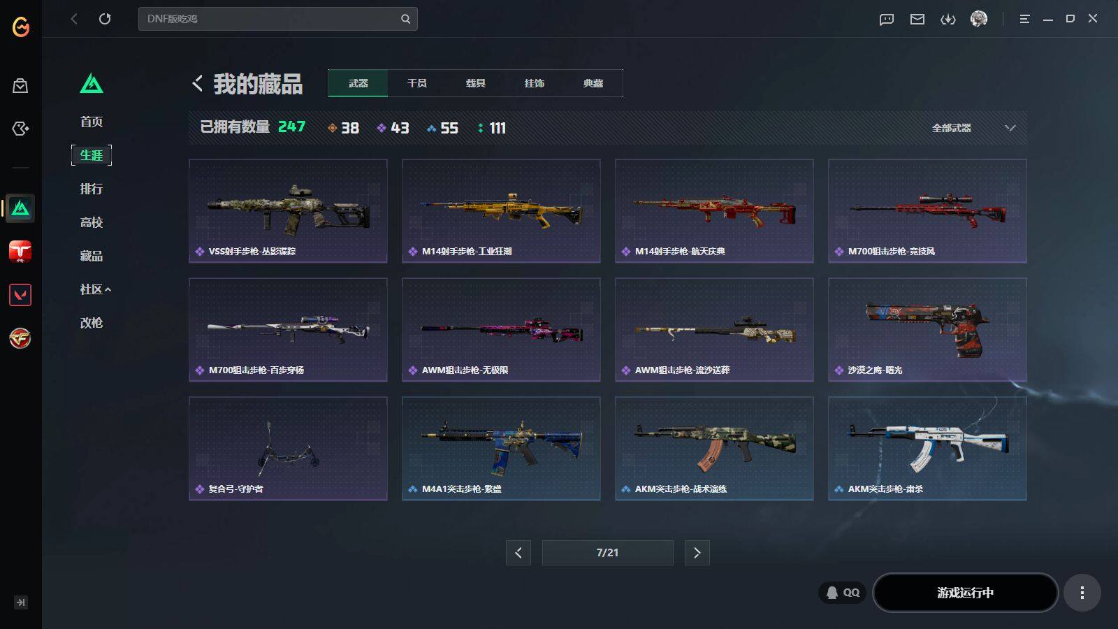Expand the sidebar using the bottom arrow icon
The height and width of the screenshot is (629, 1118).
tap(21, 602)
